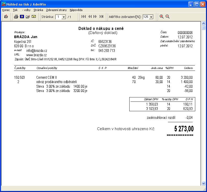Image resolution: width=207 pixels, height=192 pixels.
Task: Click the VAT amount '620,93'
Action: [188, 109]
